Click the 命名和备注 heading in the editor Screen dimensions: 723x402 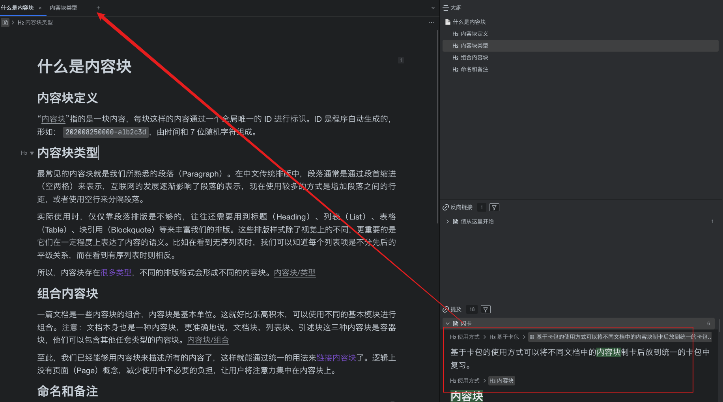point(67,391)
